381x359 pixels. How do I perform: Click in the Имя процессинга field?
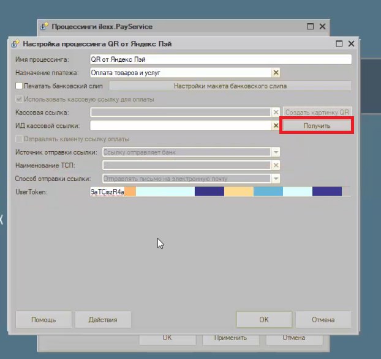[x=221, y=59]
